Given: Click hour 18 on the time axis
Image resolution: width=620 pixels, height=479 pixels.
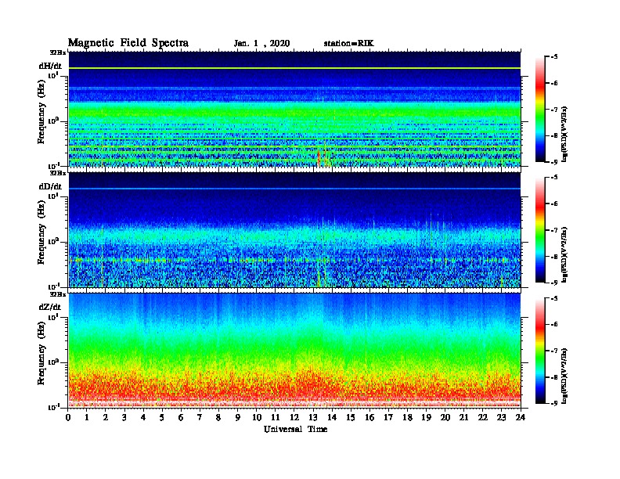Looking at the screenshot, I should tap(407, 417).
